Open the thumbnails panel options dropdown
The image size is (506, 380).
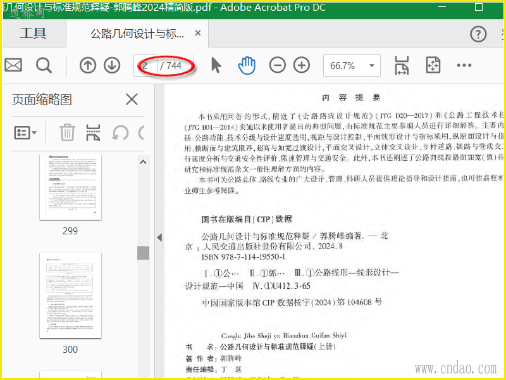tap(25, 133)
